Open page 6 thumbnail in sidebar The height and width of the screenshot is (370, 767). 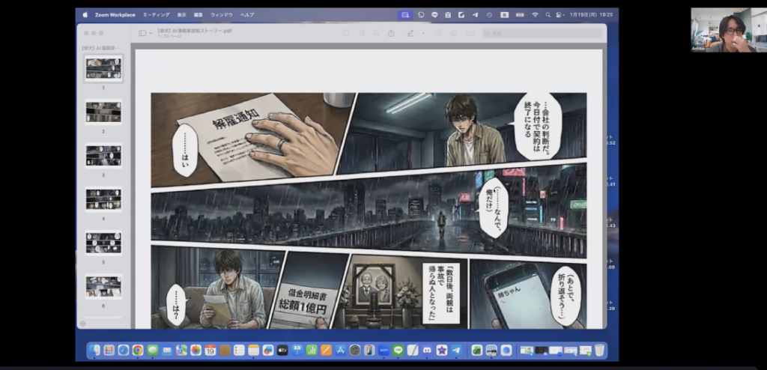click(x=103, y=286)
